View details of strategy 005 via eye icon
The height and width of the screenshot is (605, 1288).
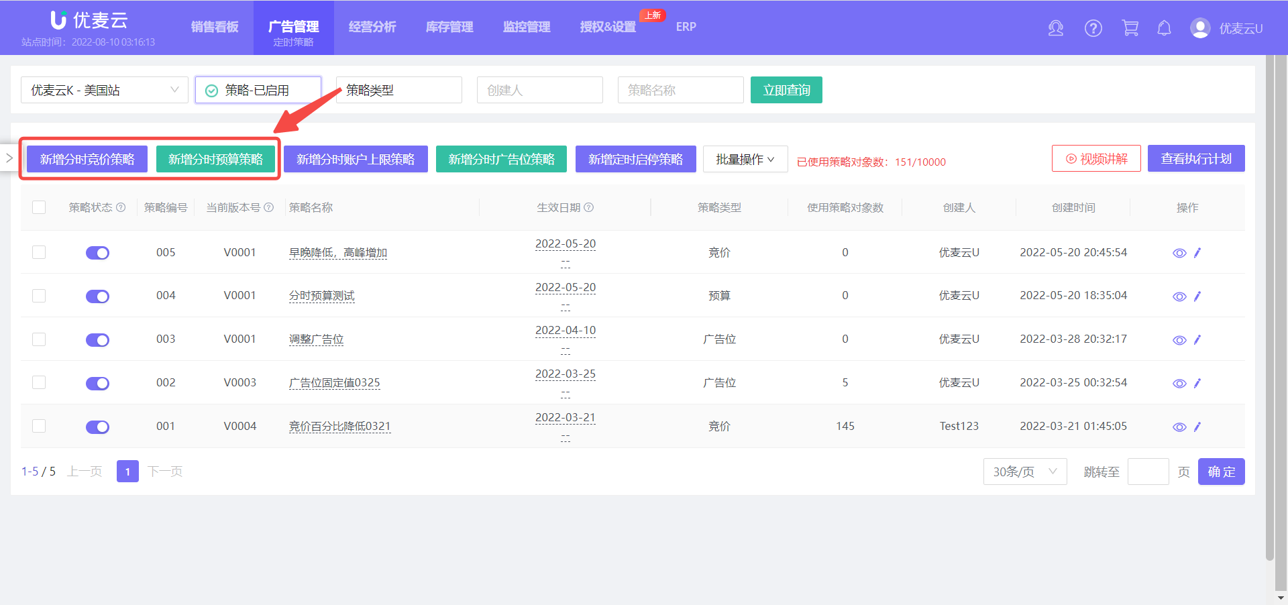coord(1179,253)
